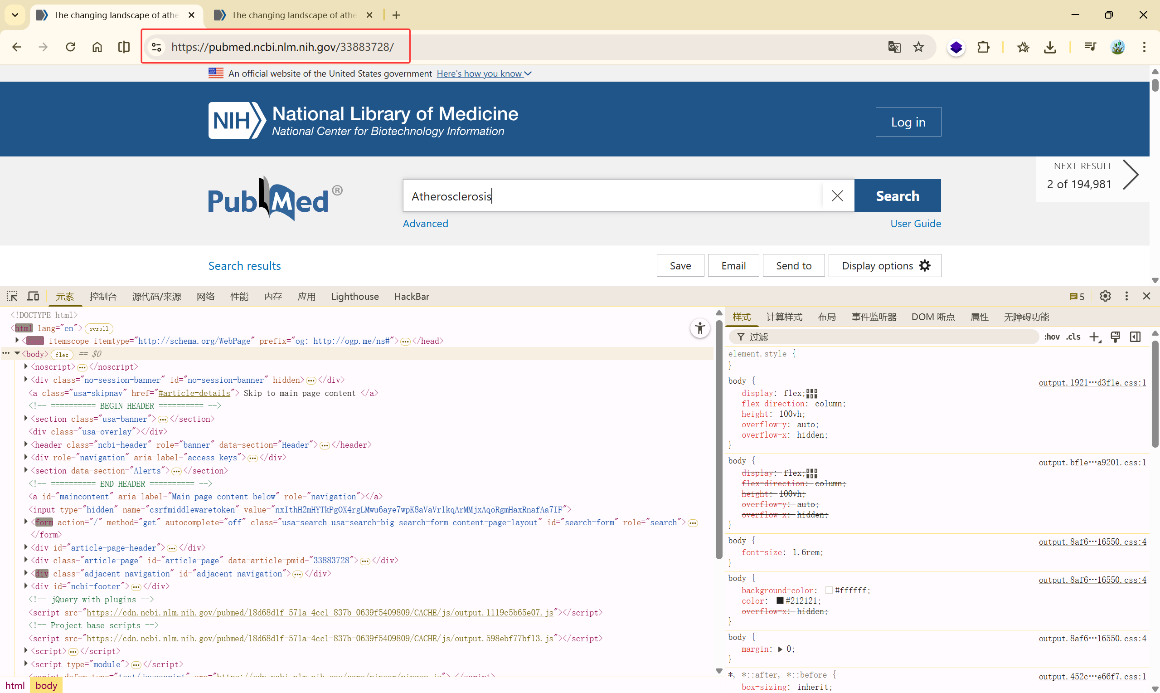1160x693 pixels.
Task: Expand the article-page div node
Action: coord(26,560)
